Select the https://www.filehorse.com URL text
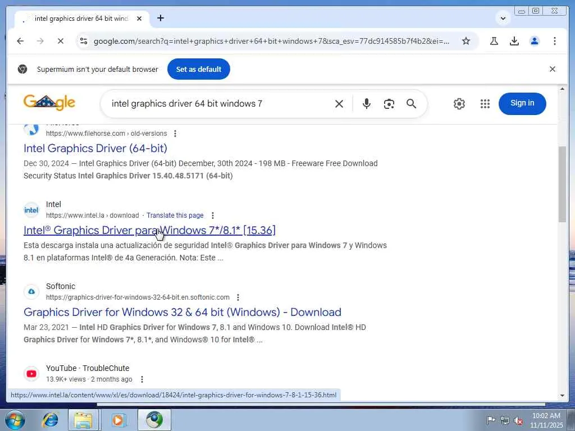Viewport: 575px width, 431px height. 86,134
